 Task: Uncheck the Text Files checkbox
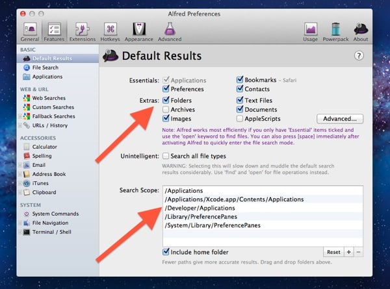[x=240, y=100]
